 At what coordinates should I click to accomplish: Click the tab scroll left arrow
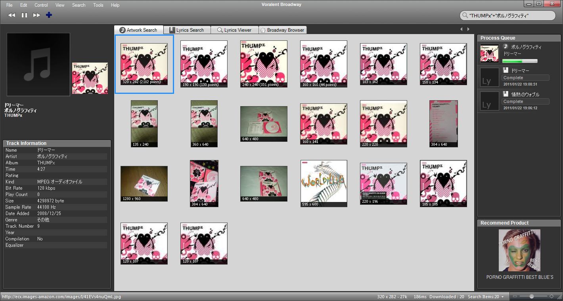pyautogui.click(x=461, y=29)
